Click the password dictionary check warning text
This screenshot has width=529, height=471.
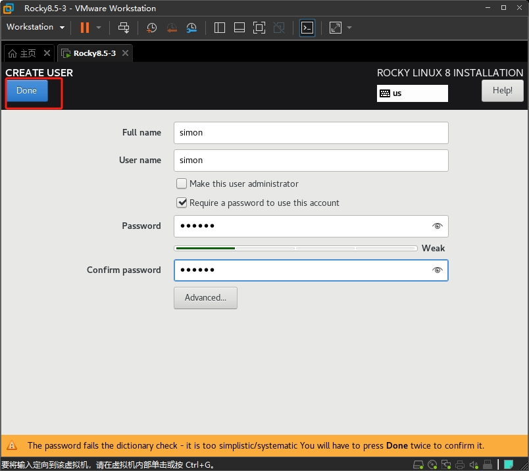point(256,446)
